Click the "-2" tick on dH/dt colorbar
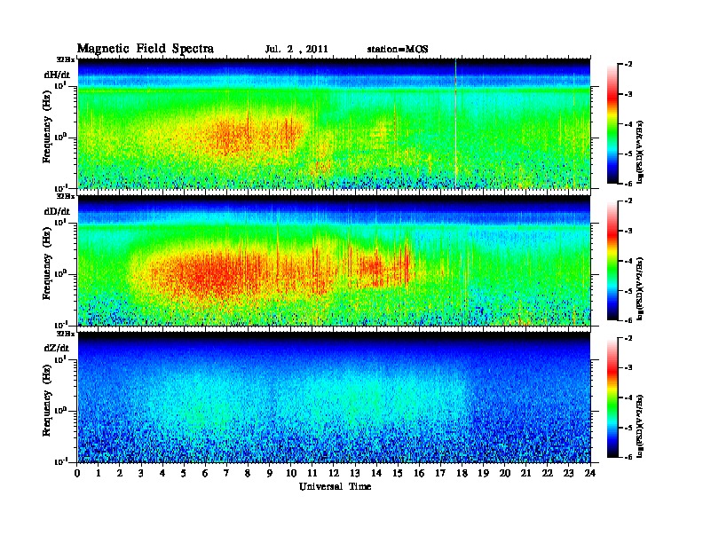The width and height of the screenshot is (703, 543). (628, 65)
